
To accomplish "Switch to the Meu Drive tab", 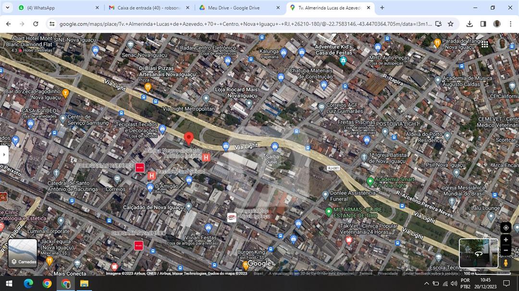I will 235,8.
